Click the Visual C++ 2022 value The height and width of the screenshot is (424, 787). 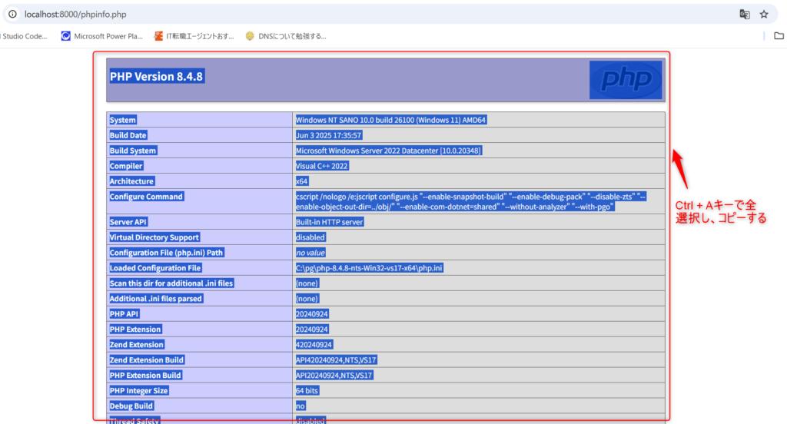321,166
